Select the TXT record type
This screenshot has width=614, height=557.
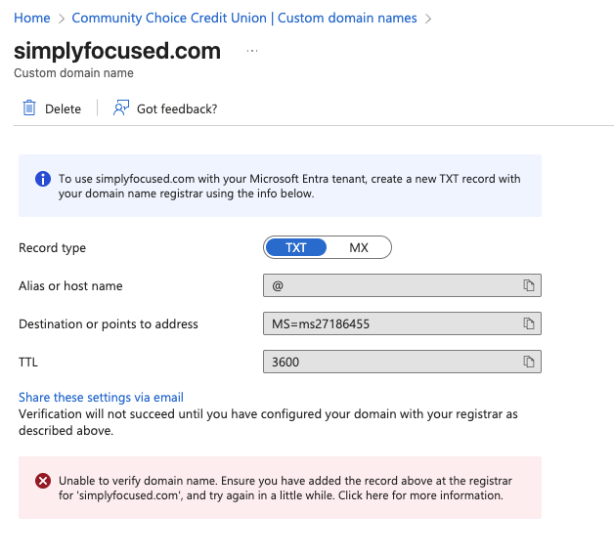[x=295, y=247]
